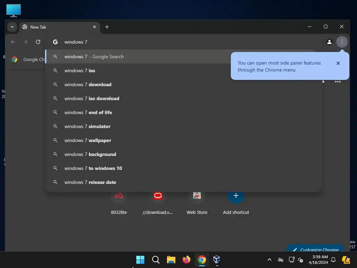Reload the page

[x=38, y=42]
